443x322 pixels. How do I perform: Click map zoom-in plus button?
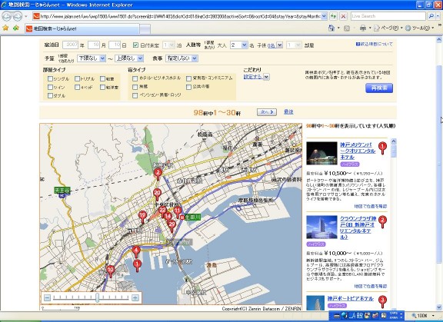coord(135,297)
